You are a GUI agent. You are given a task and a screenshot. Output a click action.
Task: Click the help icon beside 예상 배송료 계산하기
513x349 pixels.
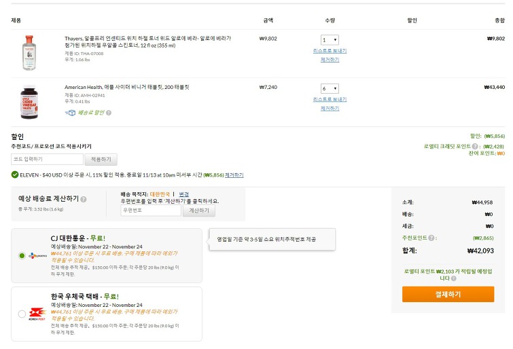[x=84, y=199]
